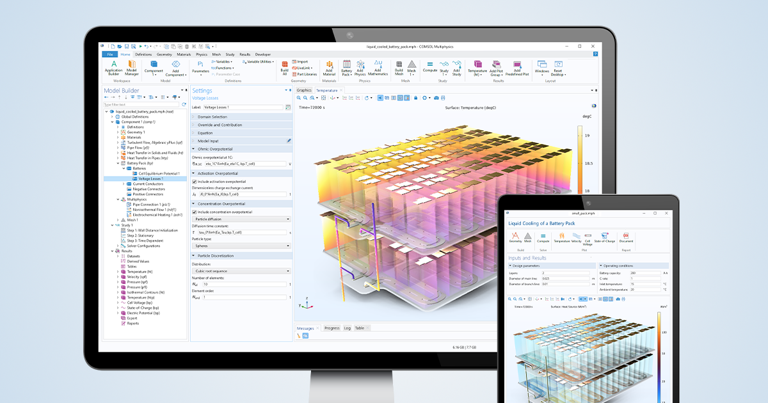Expand the Domain Selection section
The width and height of the screenshot is (768, 403).
pos(241,117)
